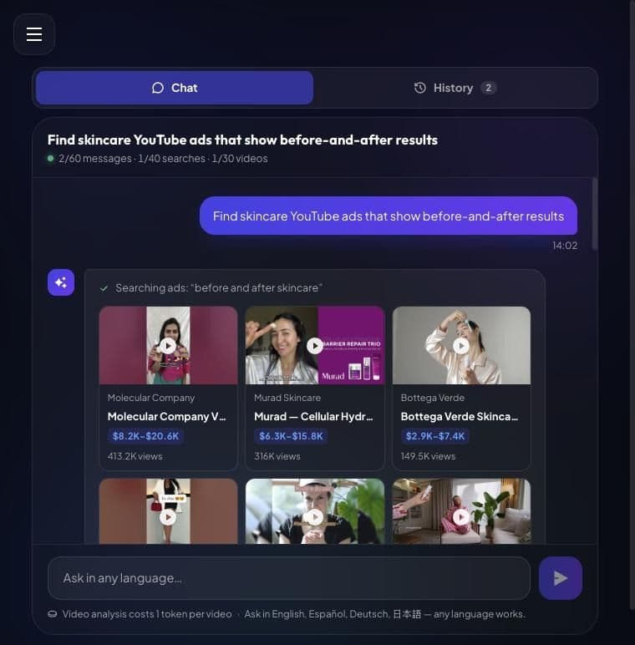This screenshot has width=635, height=645.
Task: Click the 316K views text
Action: click(x=277, y=456)
